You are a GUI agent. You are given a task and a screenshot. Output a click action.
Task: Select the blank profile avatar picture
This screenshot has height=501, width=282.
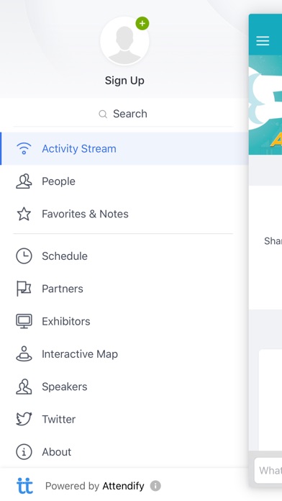(124, 41)
